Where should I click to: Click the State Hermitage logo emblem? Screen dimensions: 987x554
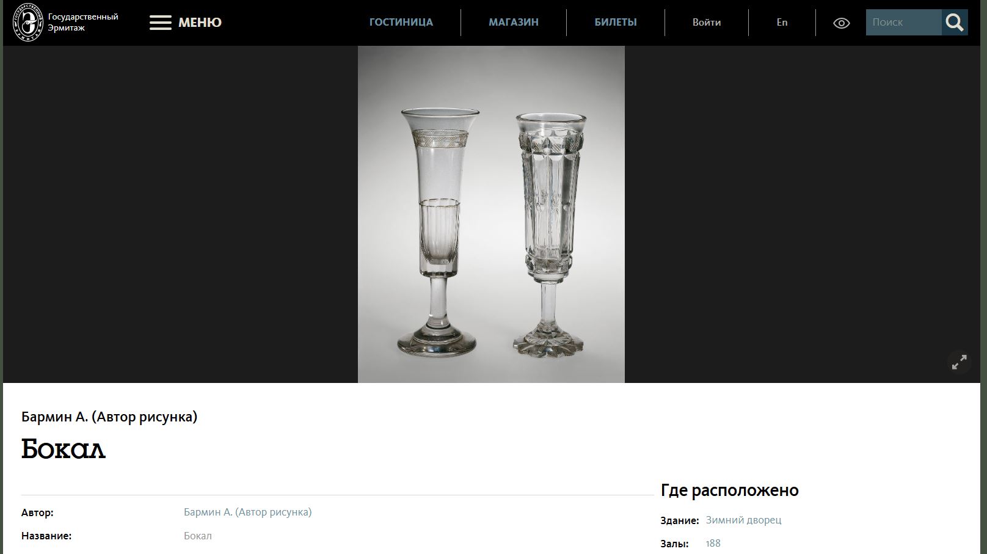coord(29,23)
